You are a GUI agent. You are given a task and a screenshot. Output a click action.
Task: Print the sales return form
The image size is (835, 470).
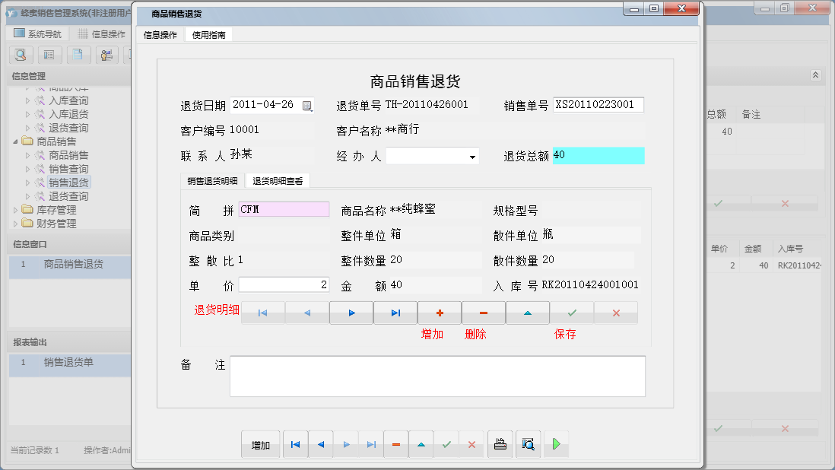[x=500, y=444]
